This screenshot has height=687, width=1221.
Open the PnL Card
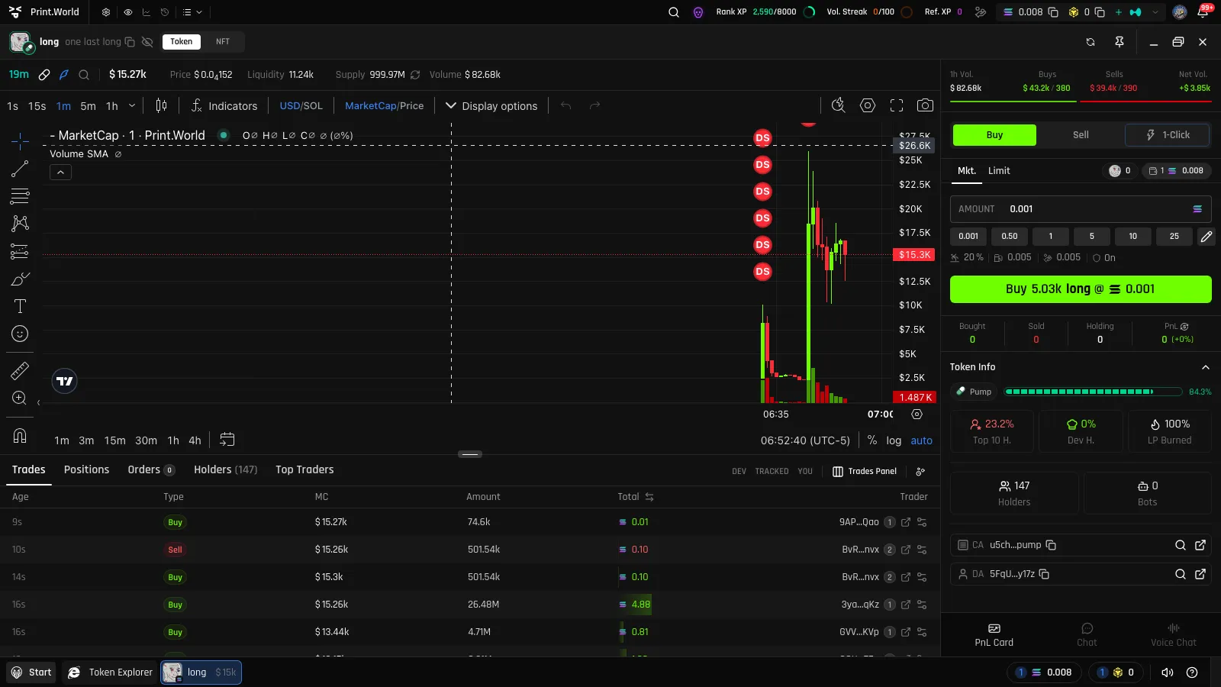994,635
